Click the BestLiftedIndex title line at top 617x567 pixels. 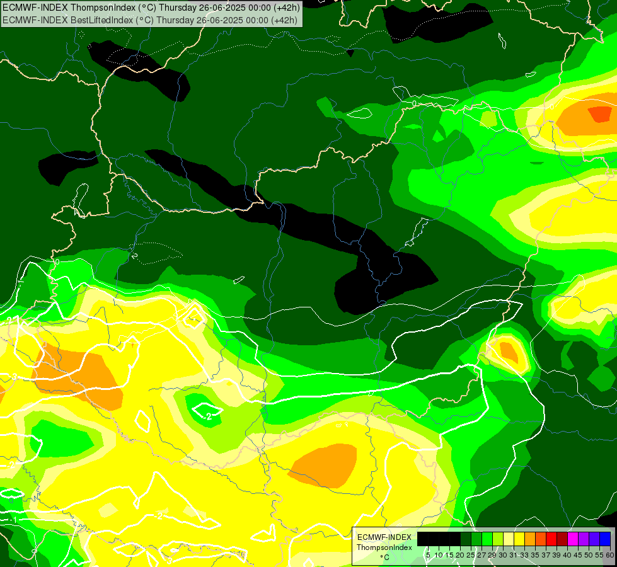[150, 20]
